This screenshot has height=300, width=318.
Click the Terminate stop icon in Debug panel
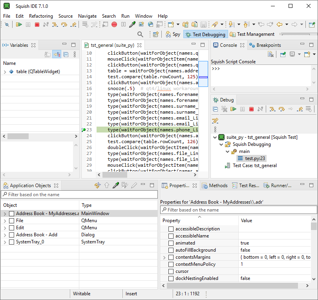coord(251,109)
